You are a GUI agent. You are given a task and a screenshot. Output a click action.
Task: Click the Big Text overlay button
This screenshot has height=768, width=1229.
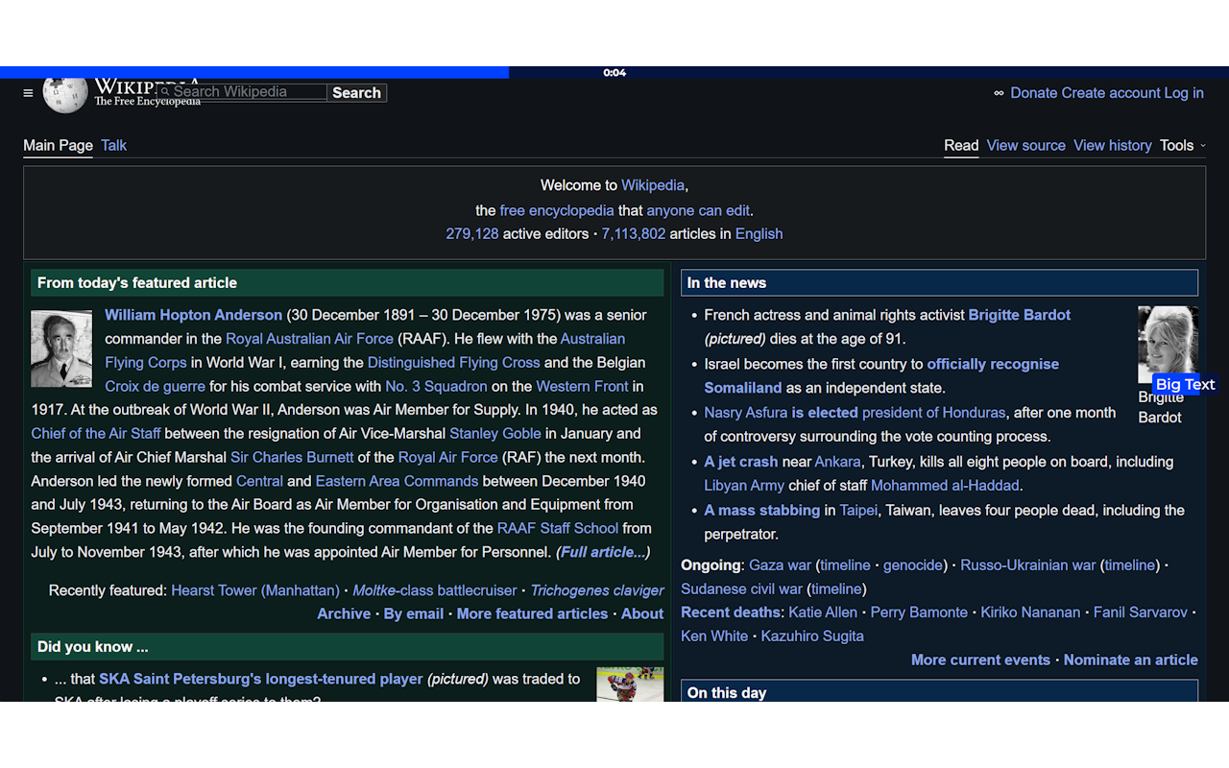click(x=1185, y=384)
